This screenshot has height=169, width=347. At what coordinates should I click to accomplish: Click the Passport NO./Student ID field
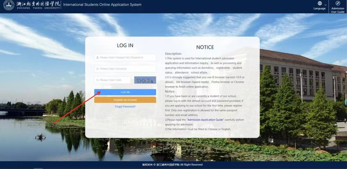click(x=125, y=58)
